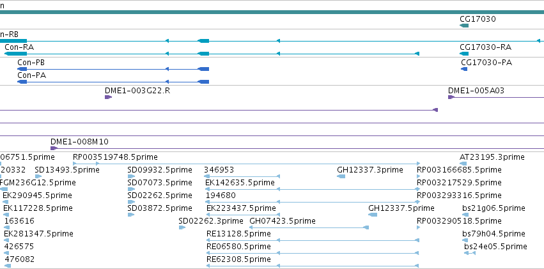
Task: Select the EK290945.5prime EST label
Action: coord(38,195)
